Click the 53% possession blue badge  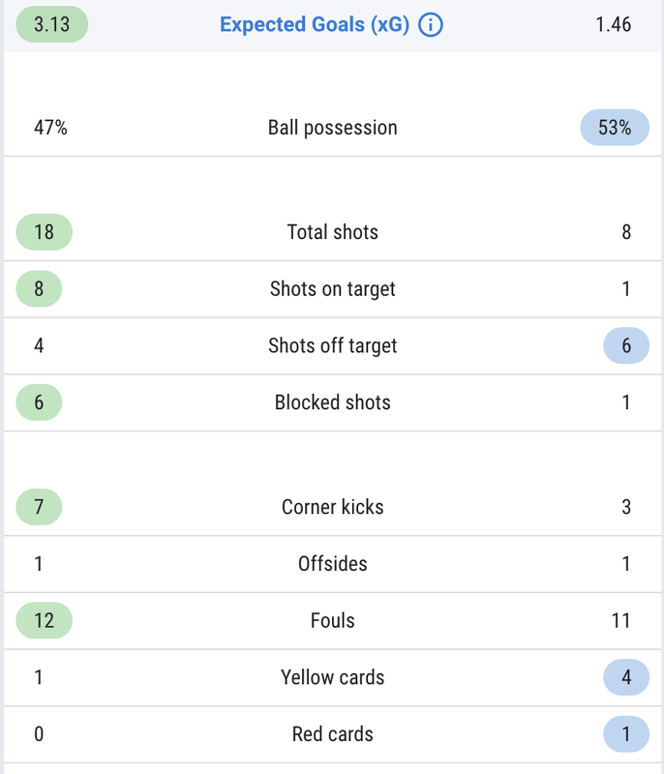click(x=615, y=128)
